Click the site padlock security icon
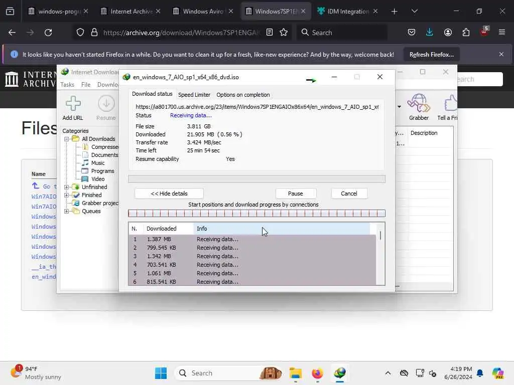 (x=94, y=32)
